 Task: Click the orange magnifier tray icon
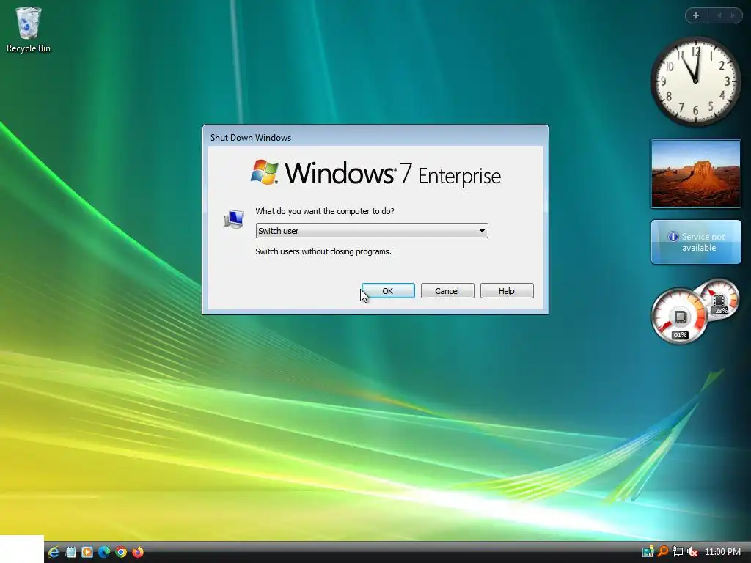[663, 552]
